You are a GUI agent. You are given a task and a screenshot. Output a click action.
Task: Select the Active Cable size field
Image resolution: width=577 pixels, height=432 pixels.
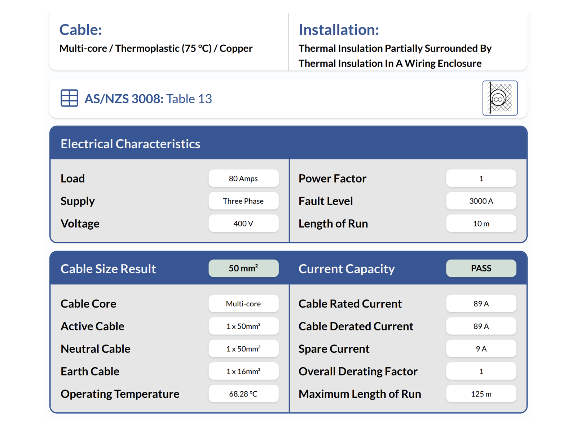[x=243, y=326]
